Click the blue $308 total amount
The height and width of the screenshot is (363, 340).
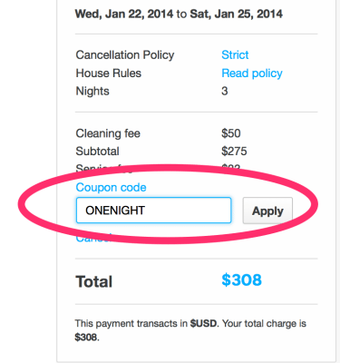tap(241, 280)
